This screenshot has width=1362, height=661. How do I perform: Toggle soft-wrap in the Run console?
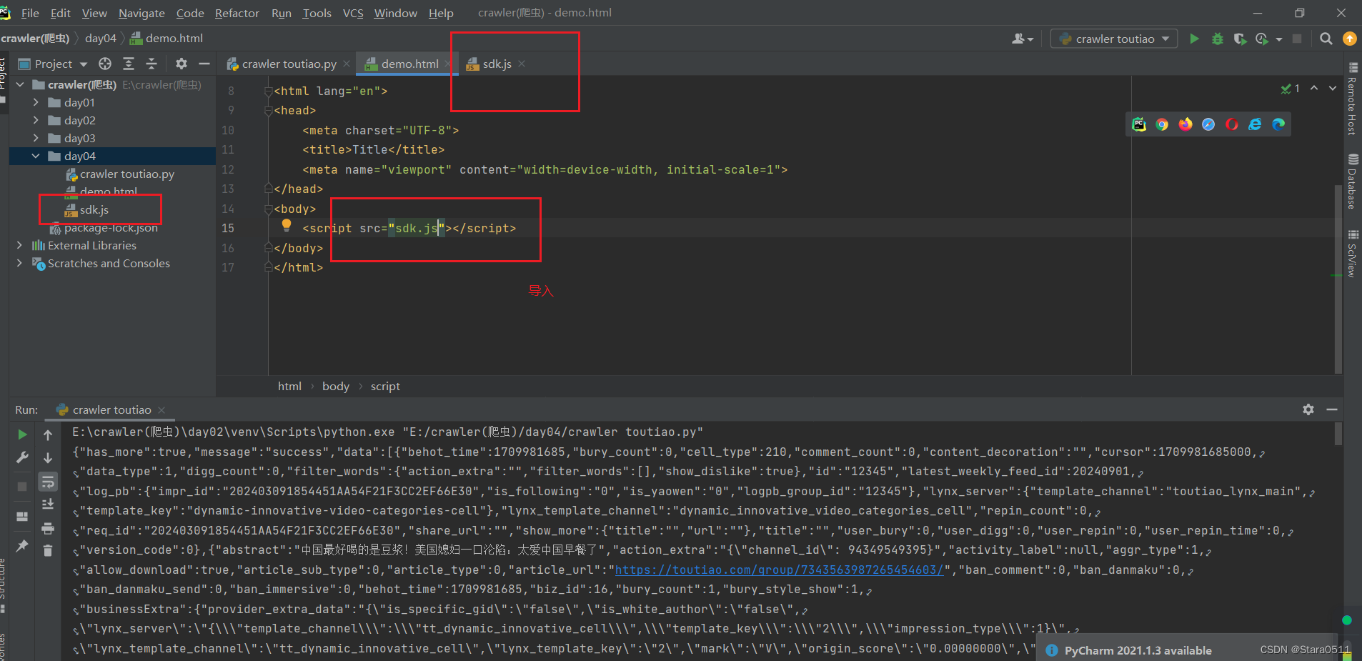coord(48,482)
